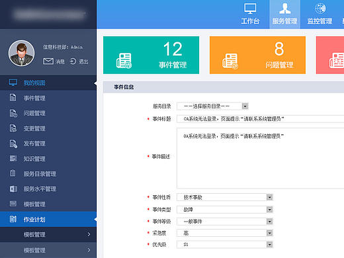Open the 监控管理 globe icon
The image size is (344, 258).
pos(320,9)
